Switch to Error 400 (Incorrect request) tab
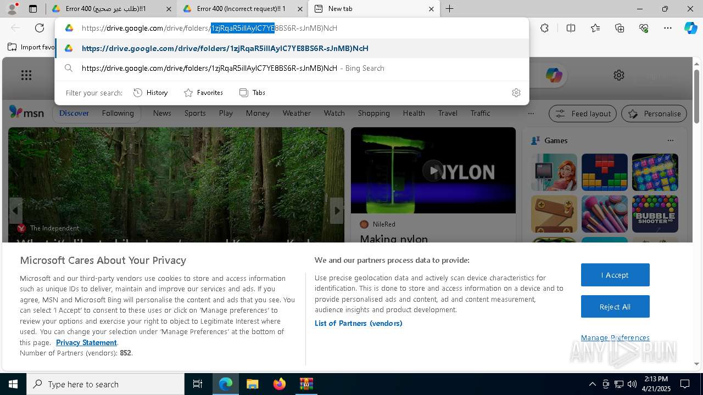 [x=242, y=9]
